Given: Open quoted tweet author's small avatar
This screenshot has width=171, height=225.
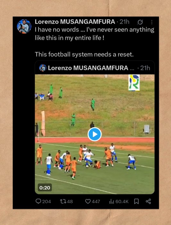Looking at the screenshot, I should click(43, 68).
